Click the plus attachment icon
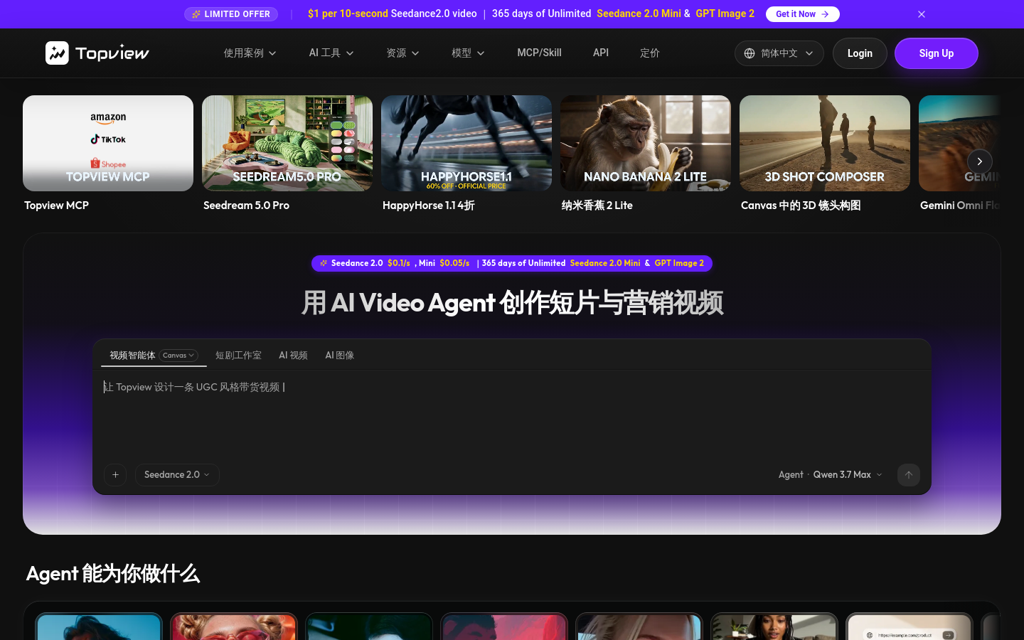Screen dimensions: 1024x640 coord(115,475)
